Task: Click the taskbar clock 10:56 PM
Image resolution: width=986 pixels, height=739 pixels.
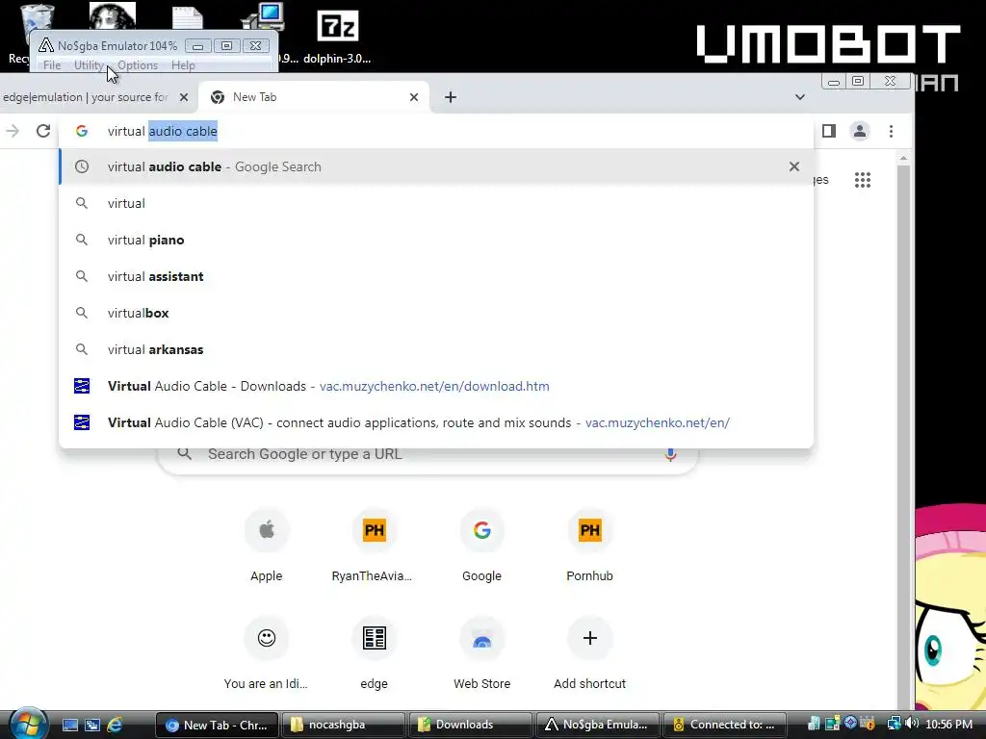Action: [948, 725]
